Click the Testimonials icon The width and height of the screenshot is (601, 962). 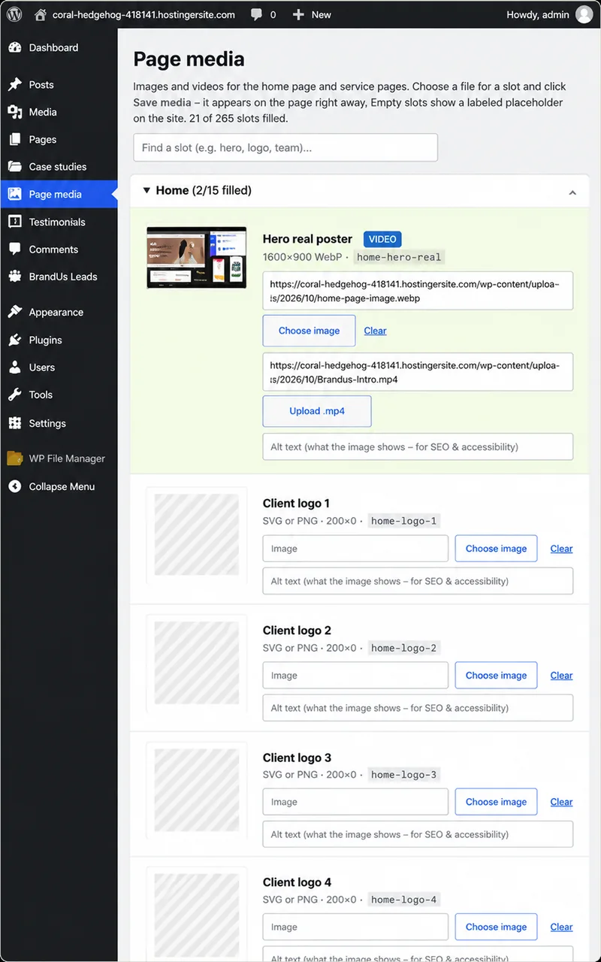15,222
